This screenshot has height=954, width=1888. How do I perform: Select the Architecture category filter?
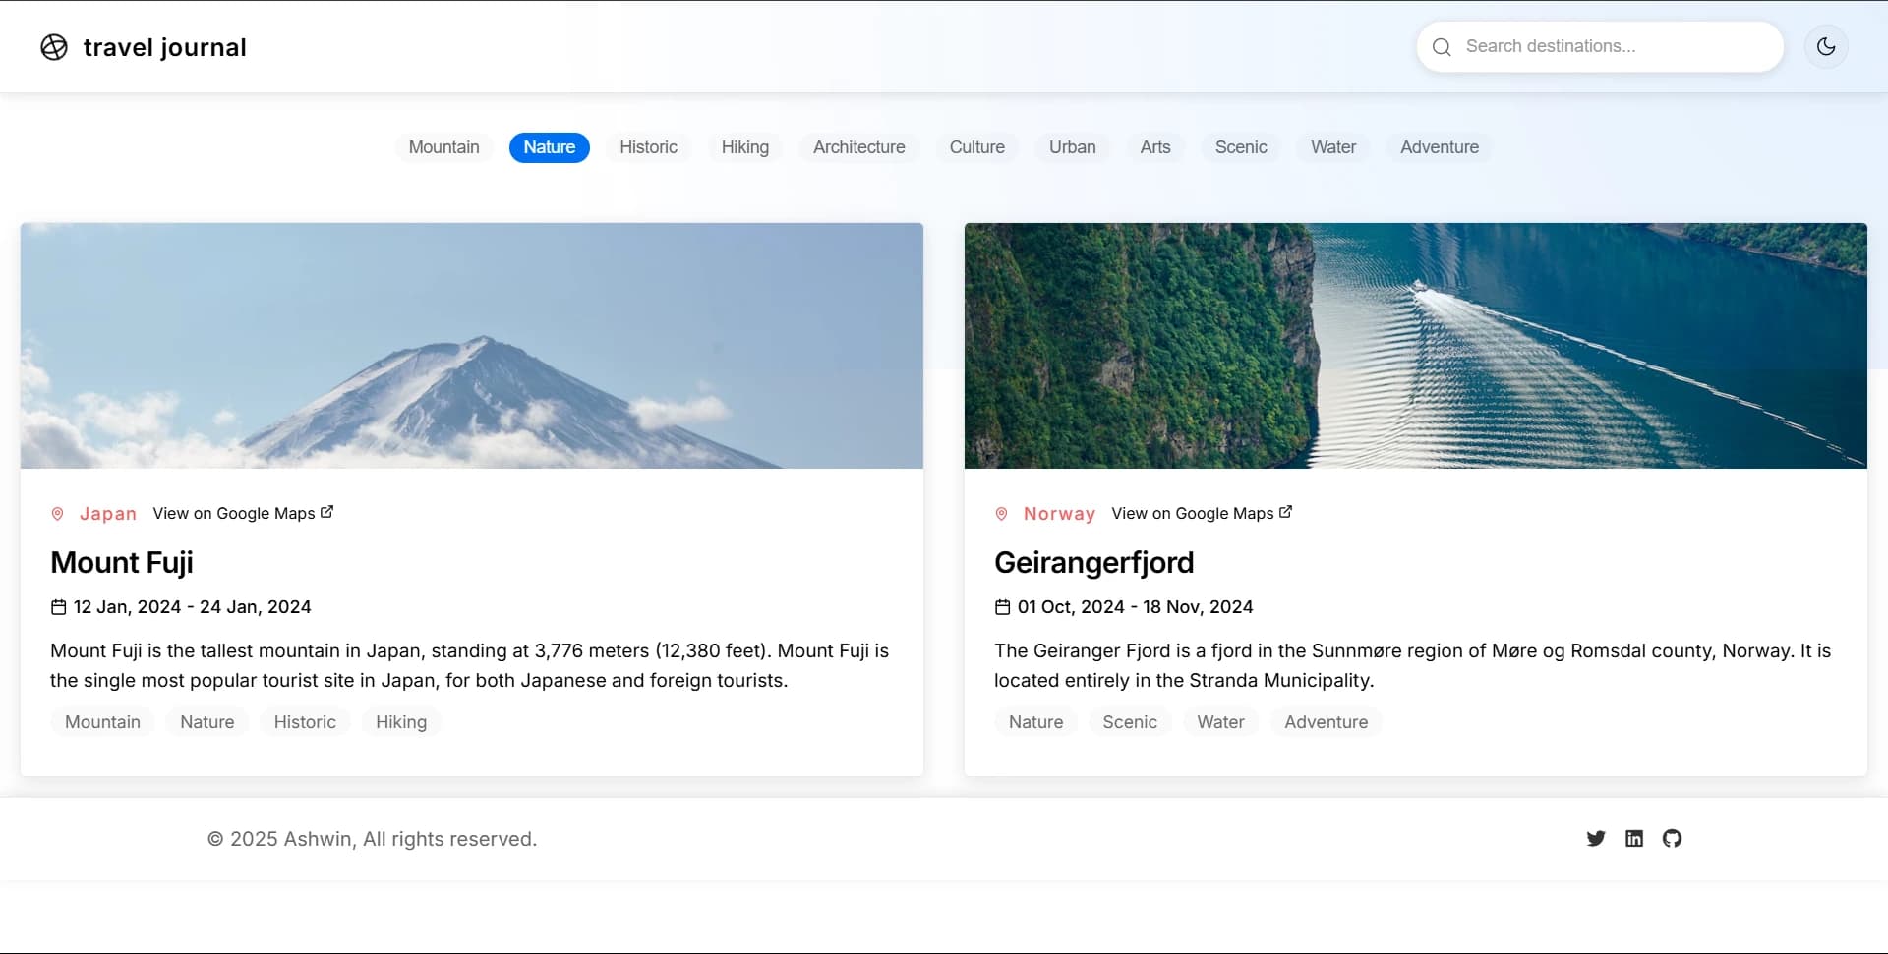858,147
